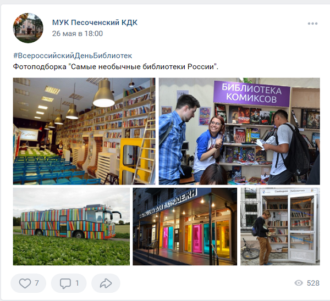This screenshot has height=301, width=330.
Task: Open the МУК Песоченский КДК avatar
Action: [28, 28]
